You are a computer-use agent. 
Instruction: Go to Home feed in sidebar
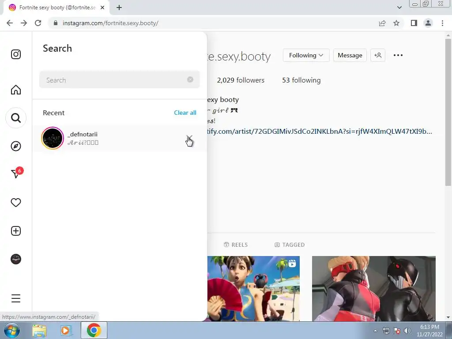click(x=16, y=90)
